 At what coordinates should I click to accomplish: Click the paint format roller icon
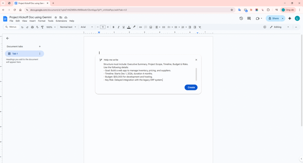(x=42, y=27)
